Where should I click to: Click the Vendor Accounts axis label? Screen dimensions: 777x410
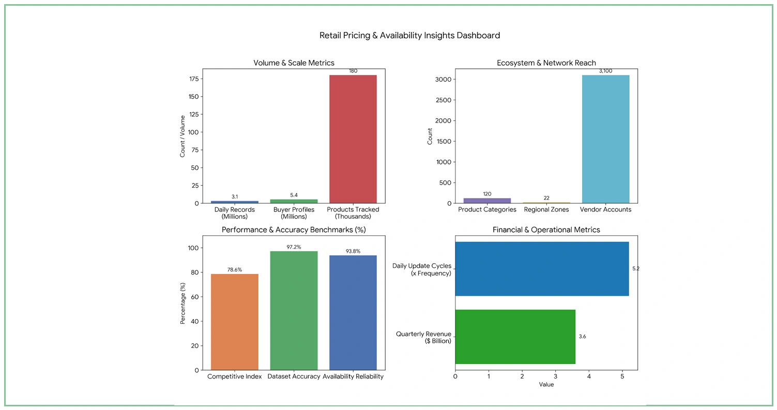(x=605, y=210)
